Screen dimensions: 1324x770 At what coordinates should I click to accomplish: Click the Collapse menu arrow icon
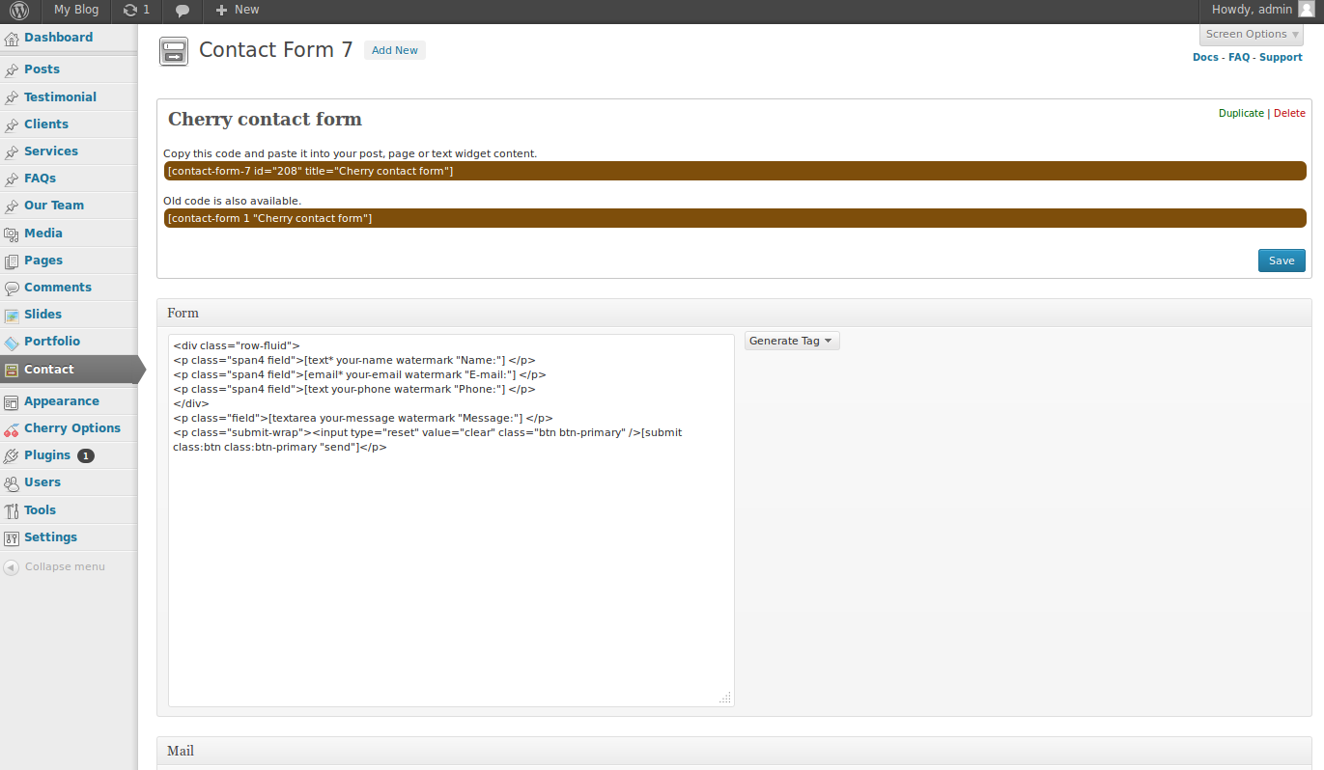tap(12, 567)
